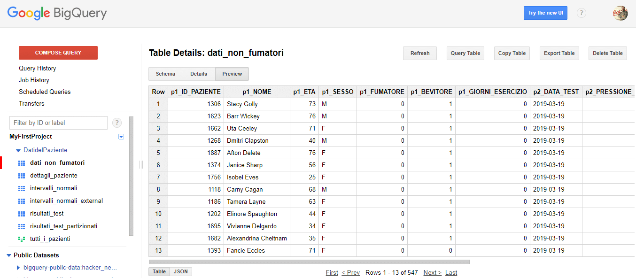Switch to the Details tab
636x278 pixels.
pos(199,74)
